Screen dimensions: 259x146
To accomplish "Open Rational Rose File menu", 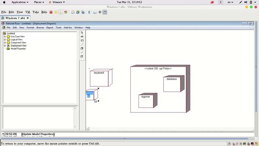I will (x=8, y=28).
